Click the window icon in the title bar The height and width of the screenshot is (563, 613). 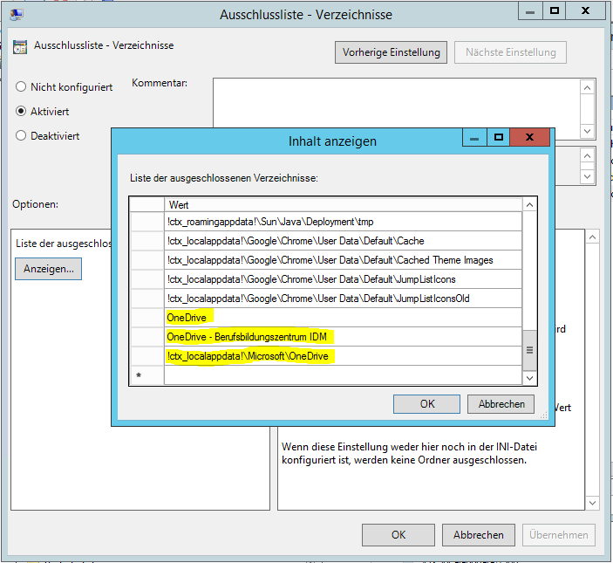pos(16,13)
